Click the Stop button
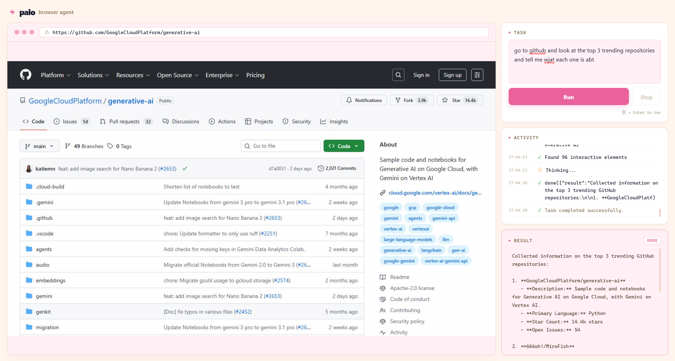This screenshot has height=361, width=675. [x=646, y=97]
